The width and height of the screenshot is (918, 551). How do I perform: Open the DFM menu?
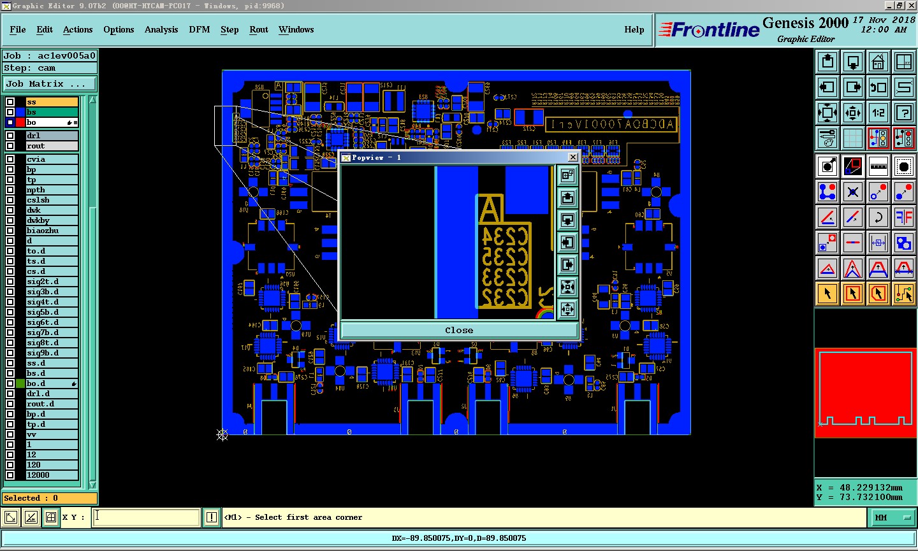(x=200, y=29)
